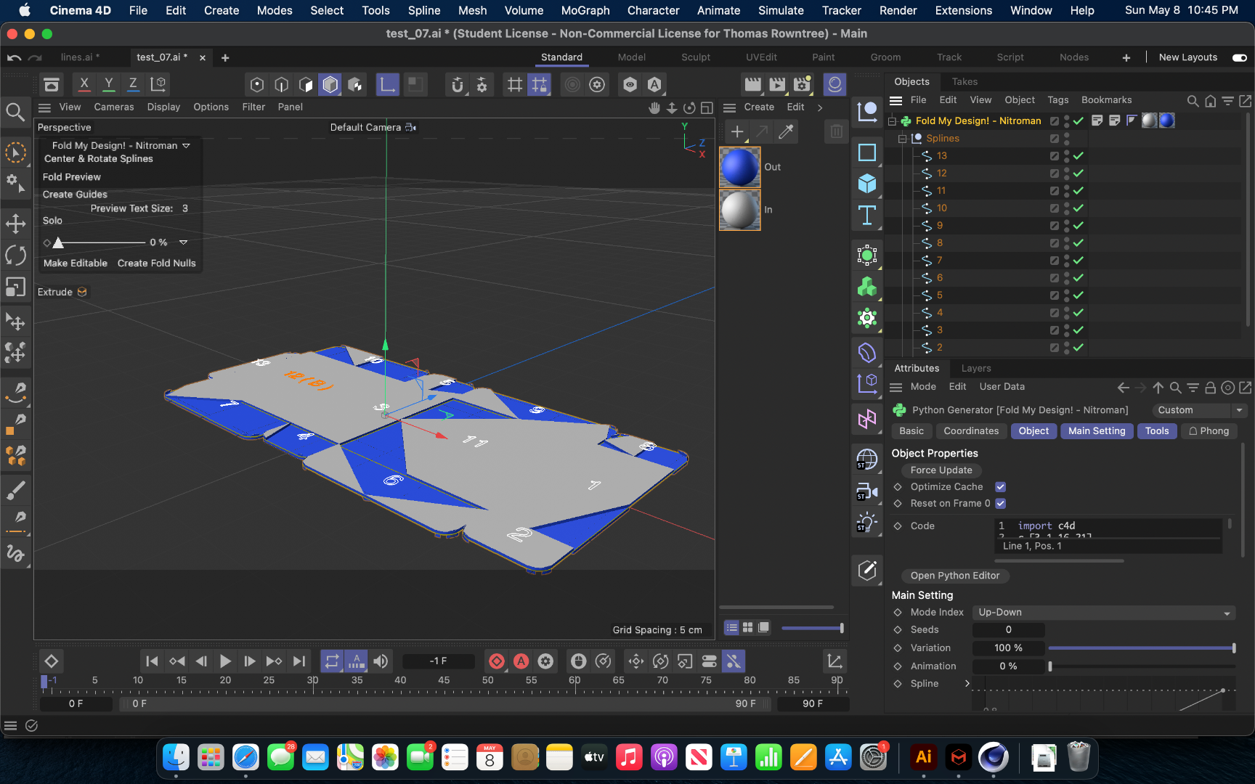Select the Scale tool in left toolbar
The width and height of the screenshot is (1255, 784).
tap(15, 287)
